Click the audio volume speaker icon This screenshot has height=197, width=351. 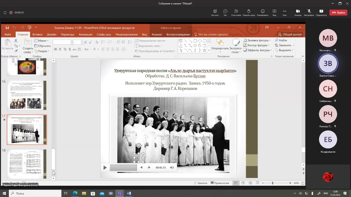point(172,167)
